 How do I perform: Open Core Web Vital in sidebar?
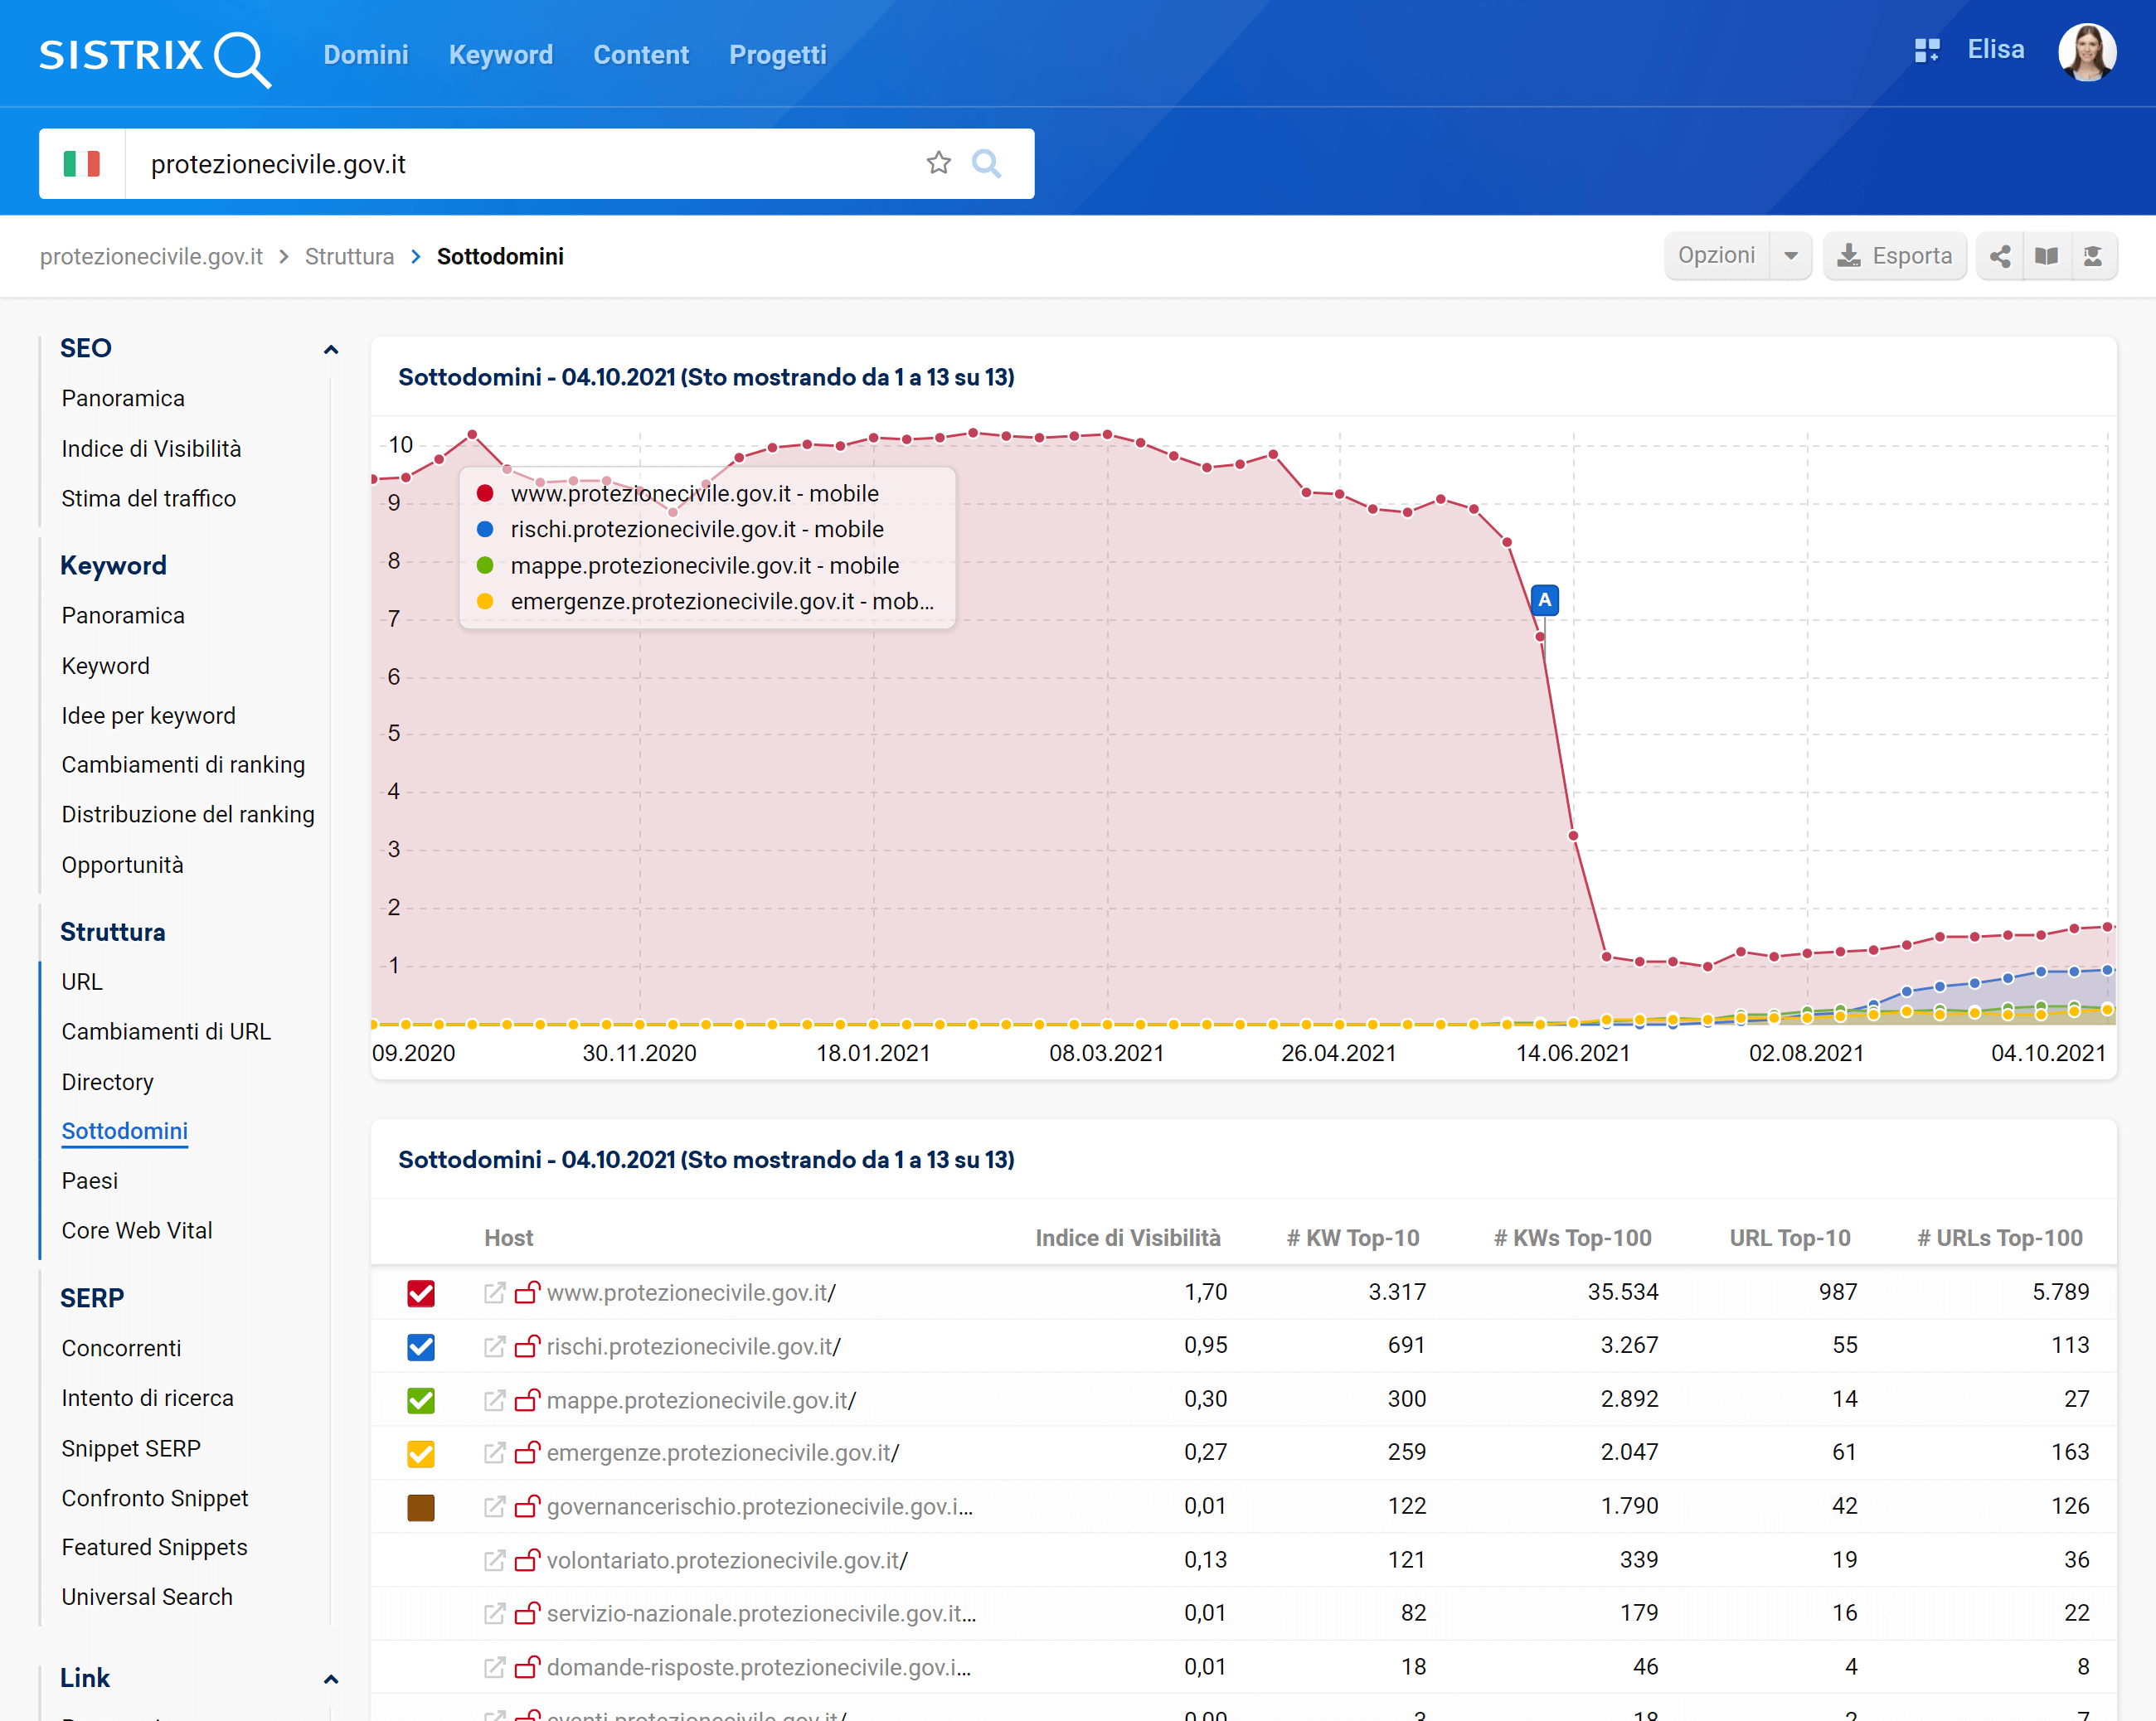137,1231
